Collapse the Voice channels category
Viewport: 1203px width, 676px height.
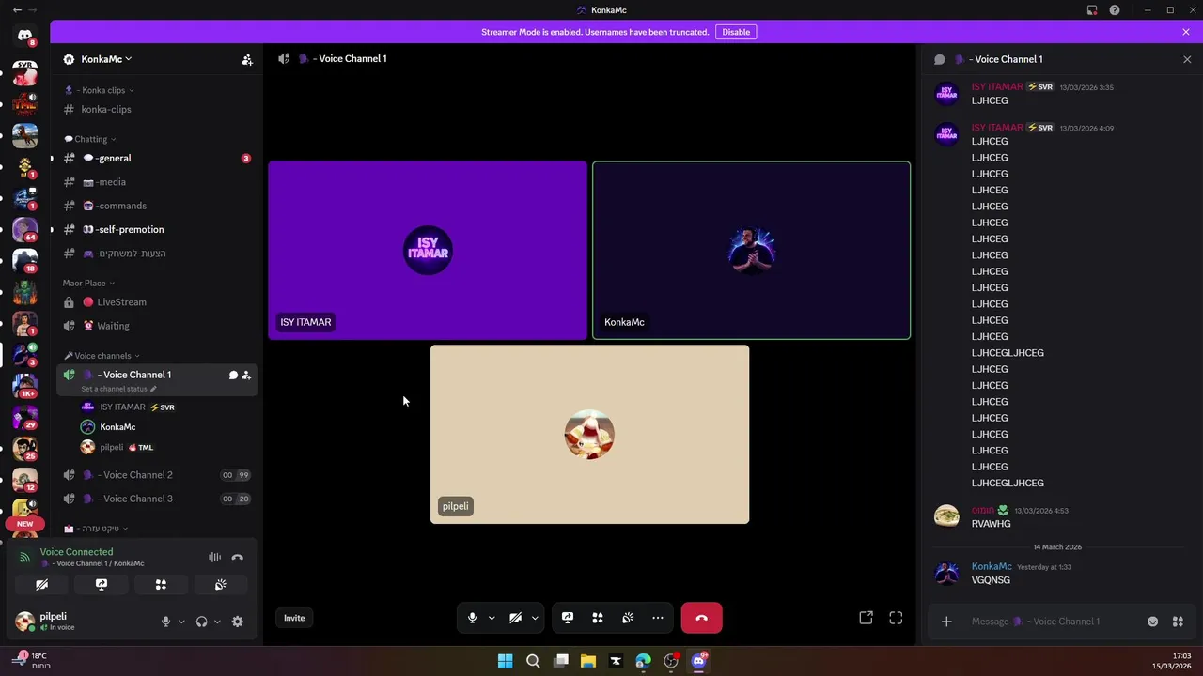tap(102, 356)
